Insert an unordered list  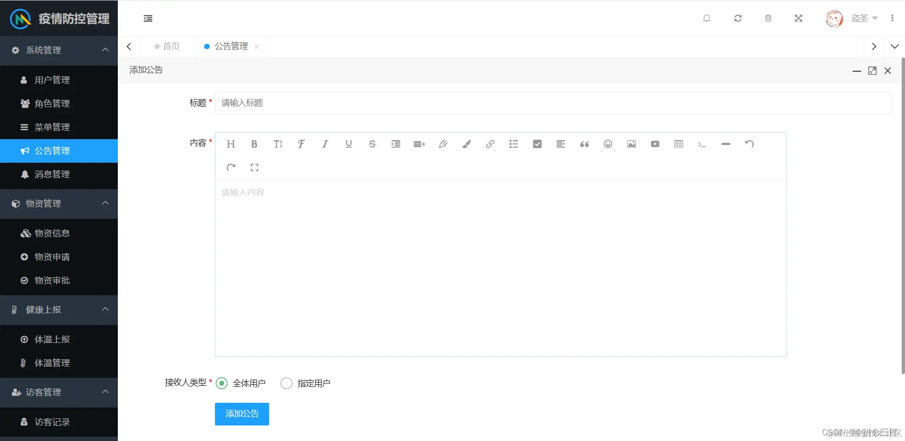(x=513, y=144)
